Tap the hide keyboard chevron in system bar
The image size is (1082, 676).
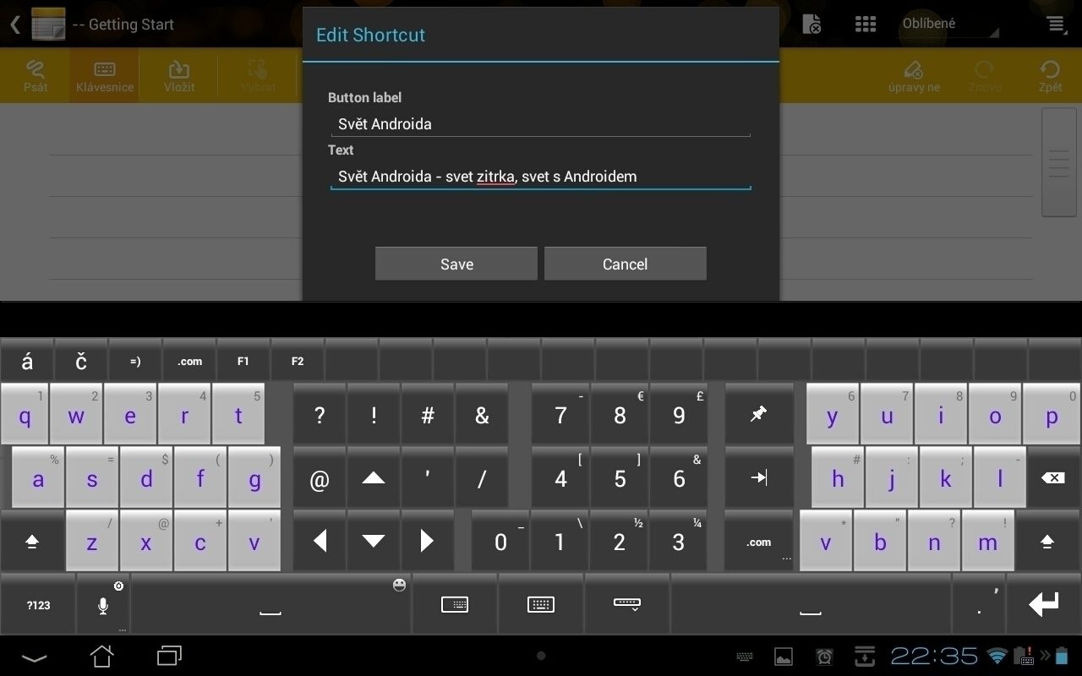coord(35,656)
